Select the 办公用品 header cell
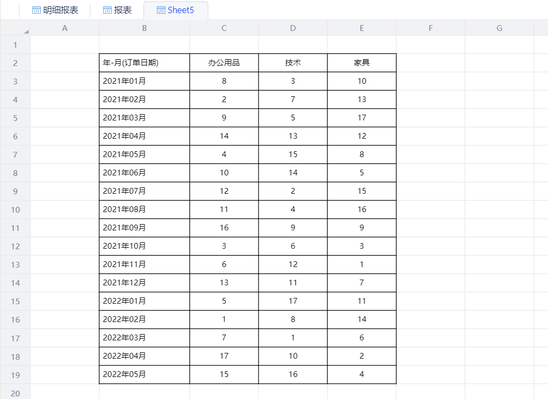The image size is (548, 399). tap(224, 63)
